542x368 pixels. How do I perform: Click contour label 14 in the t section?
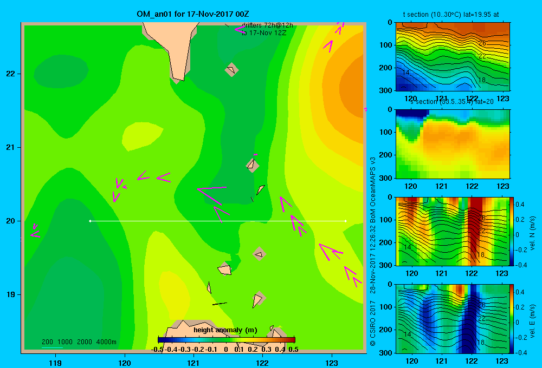point(406,73)
